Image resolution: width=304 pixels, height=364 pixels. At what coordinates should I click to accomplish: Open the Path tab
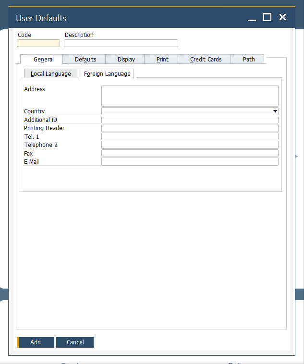pos(249,60)
